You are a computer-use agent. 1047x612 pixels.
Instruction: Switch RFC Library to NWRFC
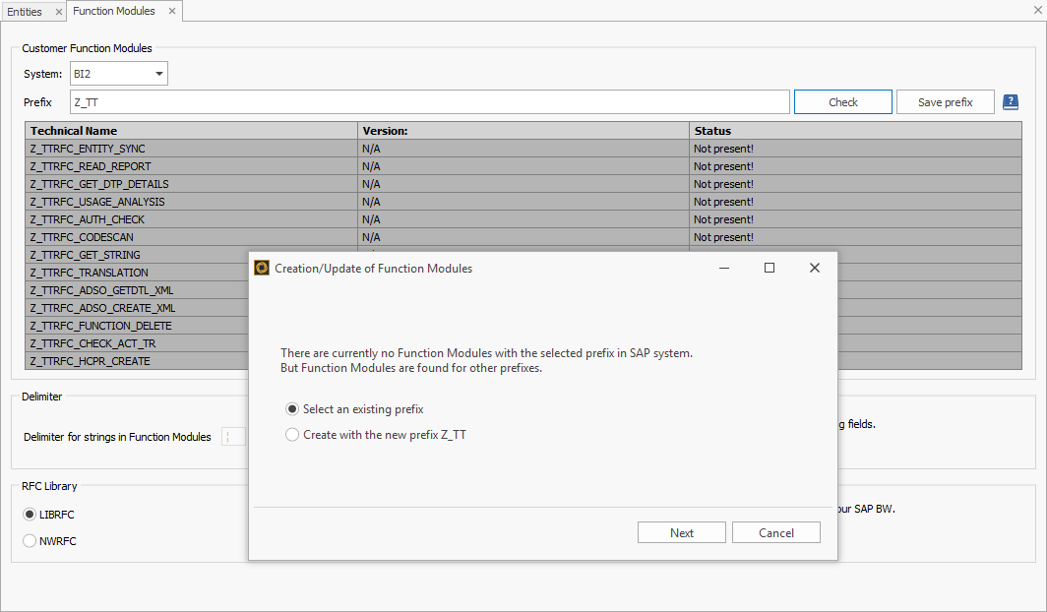tap(31, 540)
